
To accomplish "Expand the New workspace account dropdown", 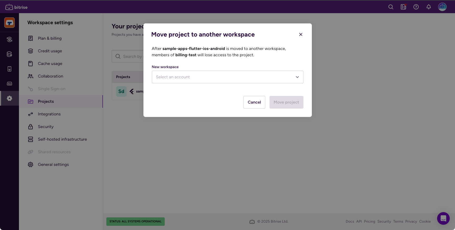I will pos(227,77).
